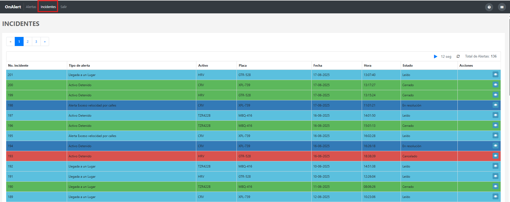Click the En resolución status in row 198
Image resolution: width=510 pixels, height=202 pixels.
coord(412,105)
